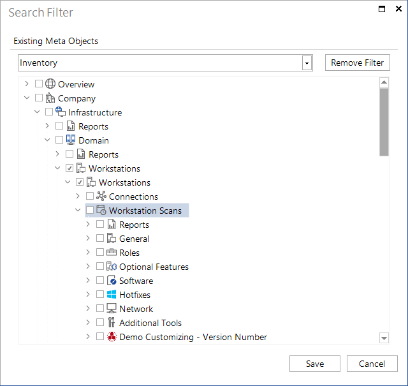Expand the Overview tree node
The height and width of the screenshot is (386, 408).
(27, 84)
